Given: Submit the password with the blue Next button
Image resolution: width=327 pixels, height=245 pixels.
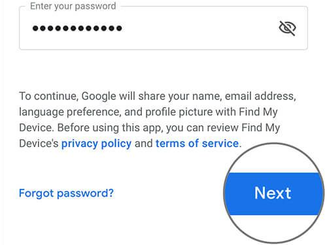Looking at the screenshot, I should 273,193.
